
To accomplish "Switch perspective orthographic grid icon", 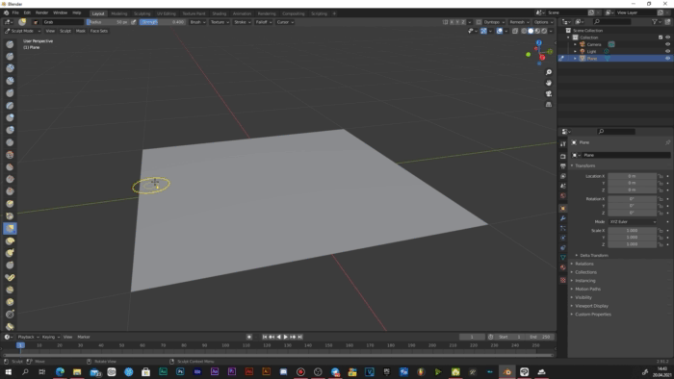I will coord(549,104).
